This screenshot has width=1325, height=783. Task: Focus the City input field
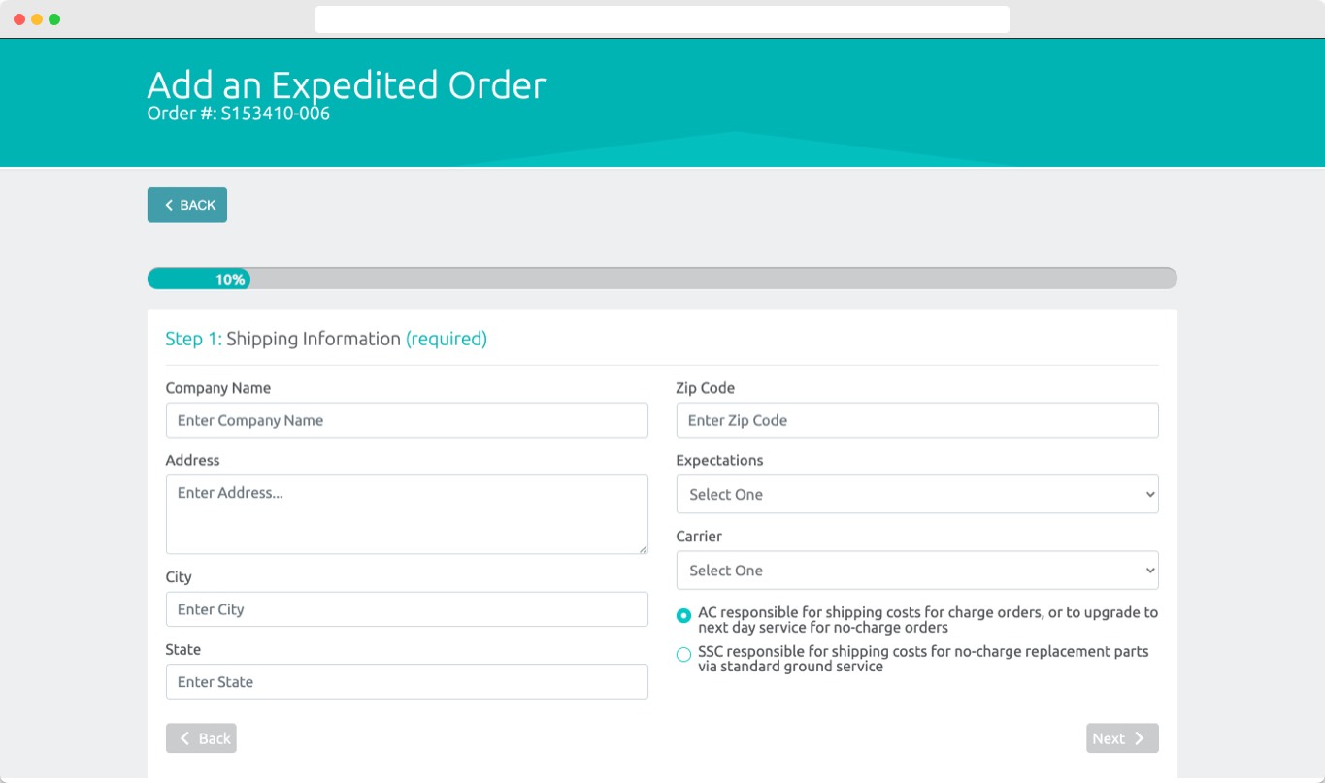coord(407,609)
